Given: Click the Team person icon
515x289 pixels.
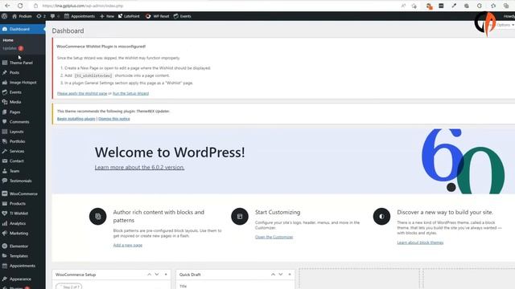Looking at the screenshot, I should tap(5, 171).
